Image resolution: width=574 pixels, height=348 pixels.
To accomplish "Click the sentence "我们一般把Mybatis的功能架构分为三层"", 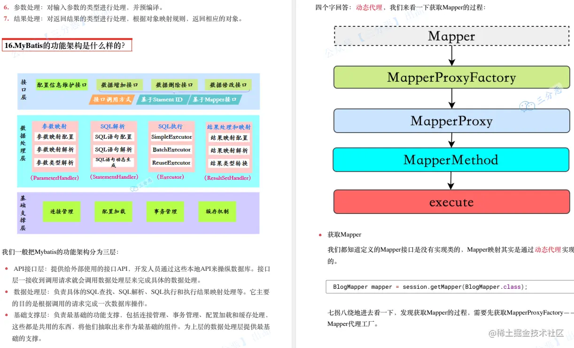I will (x=60, y=252).
